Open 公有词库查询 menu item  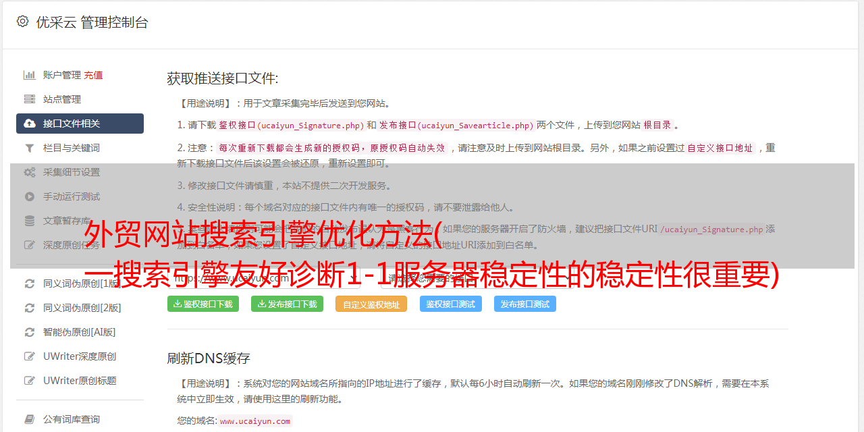pyautogui.click(x=72, y=419)
